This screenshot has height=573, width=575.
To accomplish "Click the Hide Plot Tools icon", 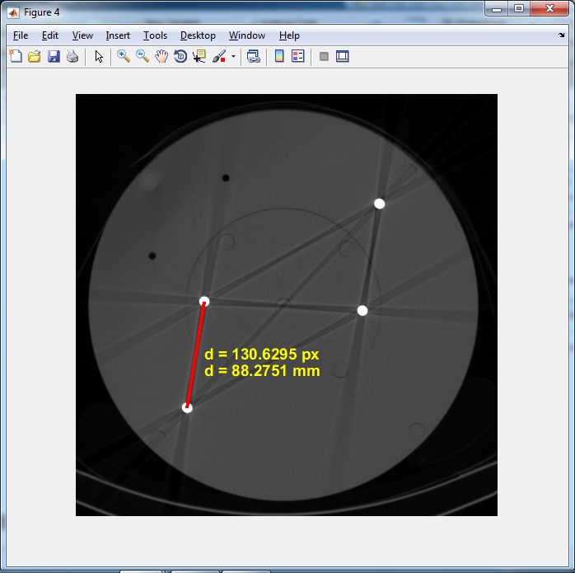I will tap(324, 57).
